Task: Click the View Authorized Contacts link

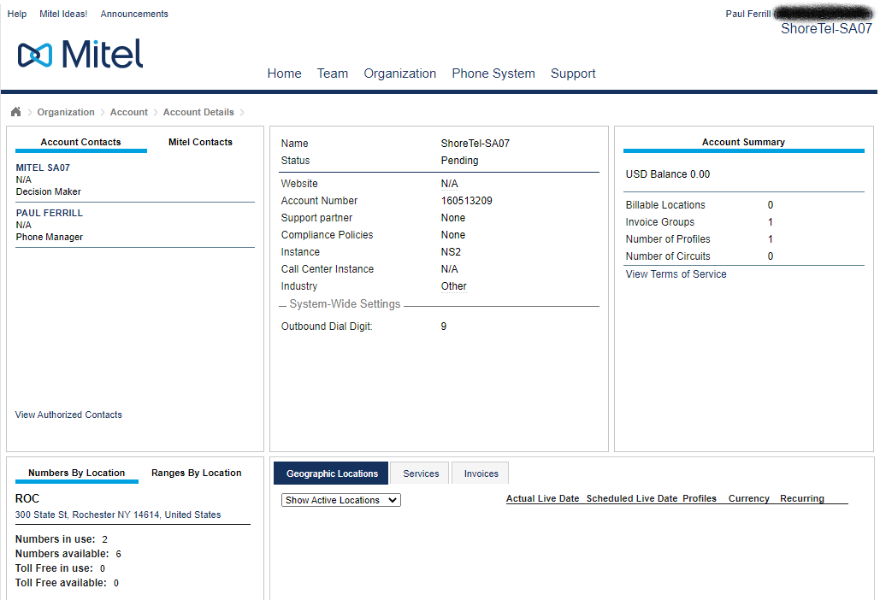Action: coord(68,415)
